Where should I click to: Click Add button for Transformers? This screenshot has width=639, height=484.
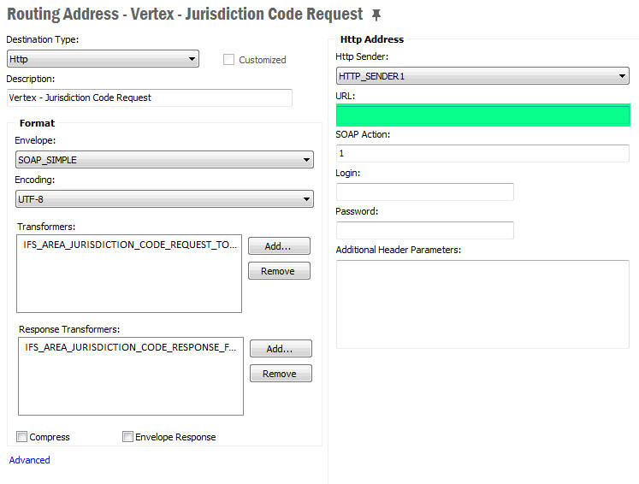[279, 246]
